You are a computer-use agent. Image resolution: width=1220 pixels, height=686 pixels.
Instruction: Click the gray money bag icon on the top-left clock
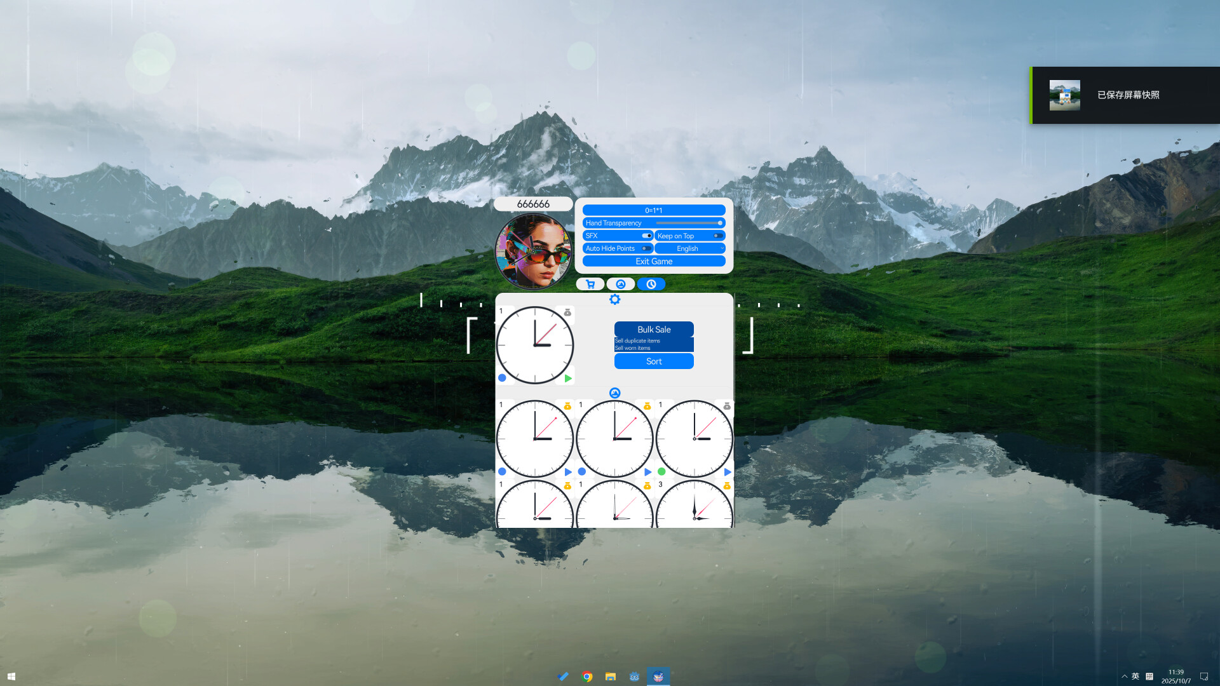point(567,311)
